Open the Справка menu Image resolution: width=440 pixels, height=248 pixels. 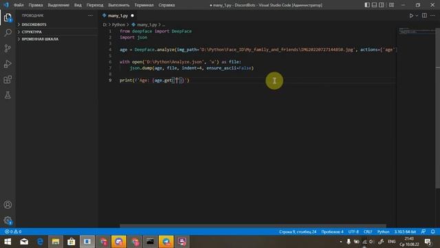pos(166,5)
